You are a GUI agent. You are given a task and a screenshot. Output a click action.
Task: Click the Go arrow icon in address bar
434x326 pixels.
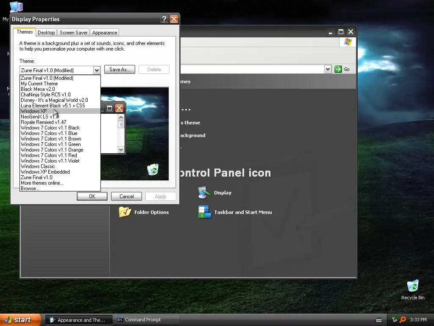(x=338, y=69)
